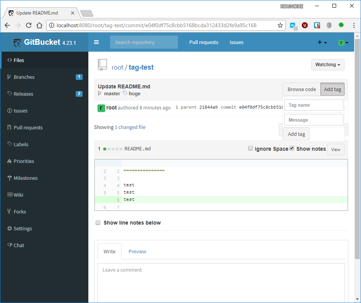361x303 pixels.
Task: Click the red uBlock extension icon
Action: [x=305, y=25]
